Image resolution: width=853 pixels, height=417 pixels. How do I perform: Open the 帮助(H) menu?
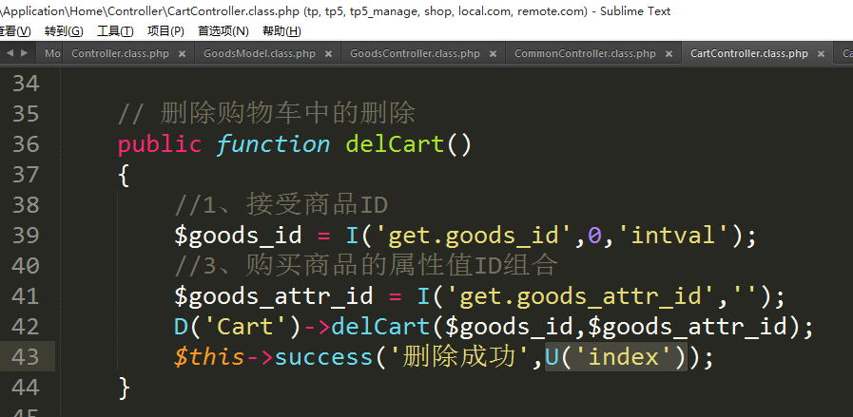(281, 31)
